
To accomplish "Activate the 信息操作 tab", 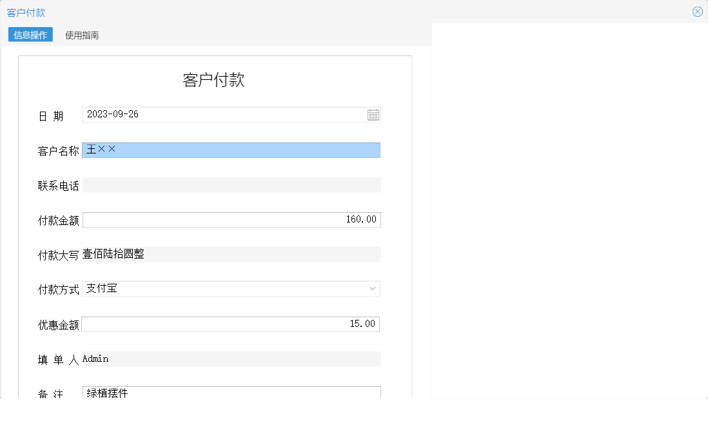I will point(30,35).
